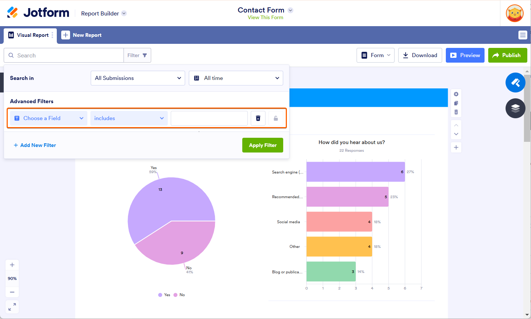Click the "How did you hear about us?" title
Screen dimensions: 531x319
tap(352, 142)
